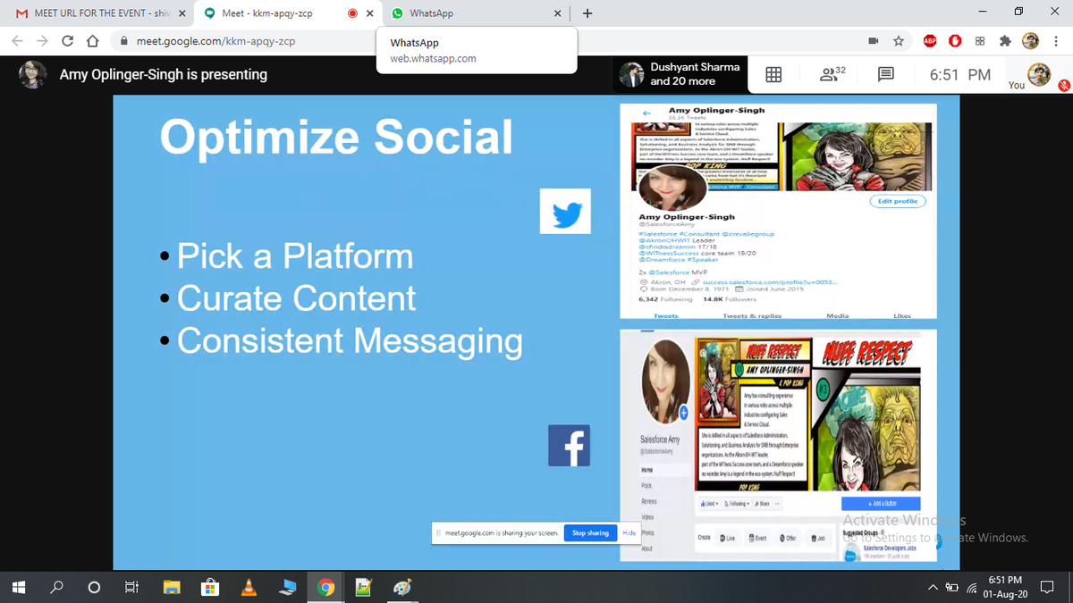1073x603 pixels.
Task: Click the Dushyant Sharma and 20 more tile
Action: click(x=681, y=75)
